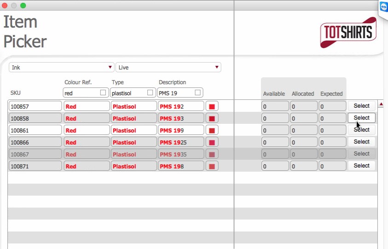Screen dimensions: 388x249
Task: Click the PMS 192 colour swatch
Action: (212, 106)
